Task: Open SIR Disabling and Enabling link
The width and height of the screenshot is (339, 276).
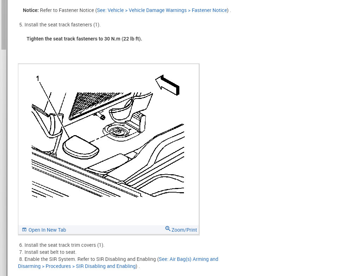Action: coord(106,266)
